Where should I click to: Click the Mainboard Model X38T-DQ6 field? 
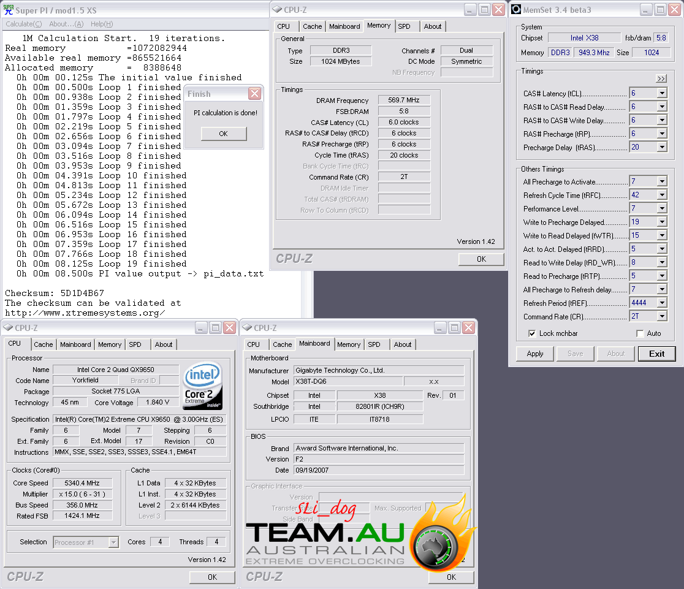(x=348, y=381)
